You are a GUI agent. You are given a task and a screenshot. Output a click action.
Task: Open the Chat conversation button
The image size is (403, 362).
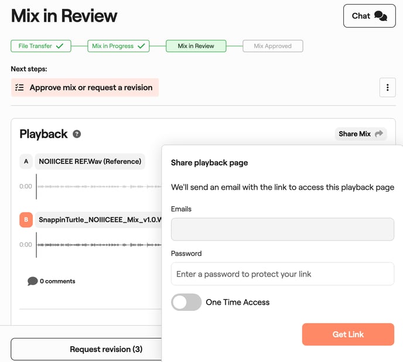[369, 16]
